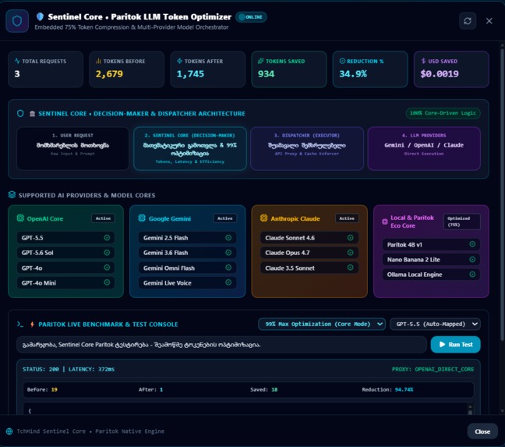Click the Local & Paritok Eco Core icon
This screenshot has width=505, height=447.
click(384, 222)
